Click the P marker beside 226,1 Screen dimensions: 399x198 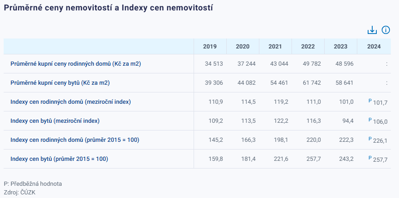[370, 139]
